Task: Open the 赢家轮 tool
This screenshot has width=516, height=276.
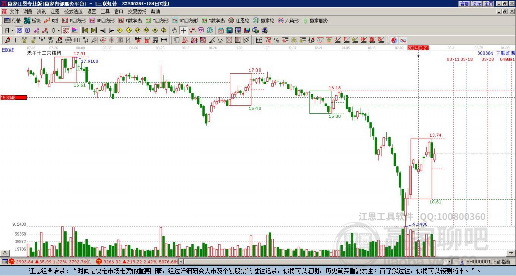Action: click(264, 20)
